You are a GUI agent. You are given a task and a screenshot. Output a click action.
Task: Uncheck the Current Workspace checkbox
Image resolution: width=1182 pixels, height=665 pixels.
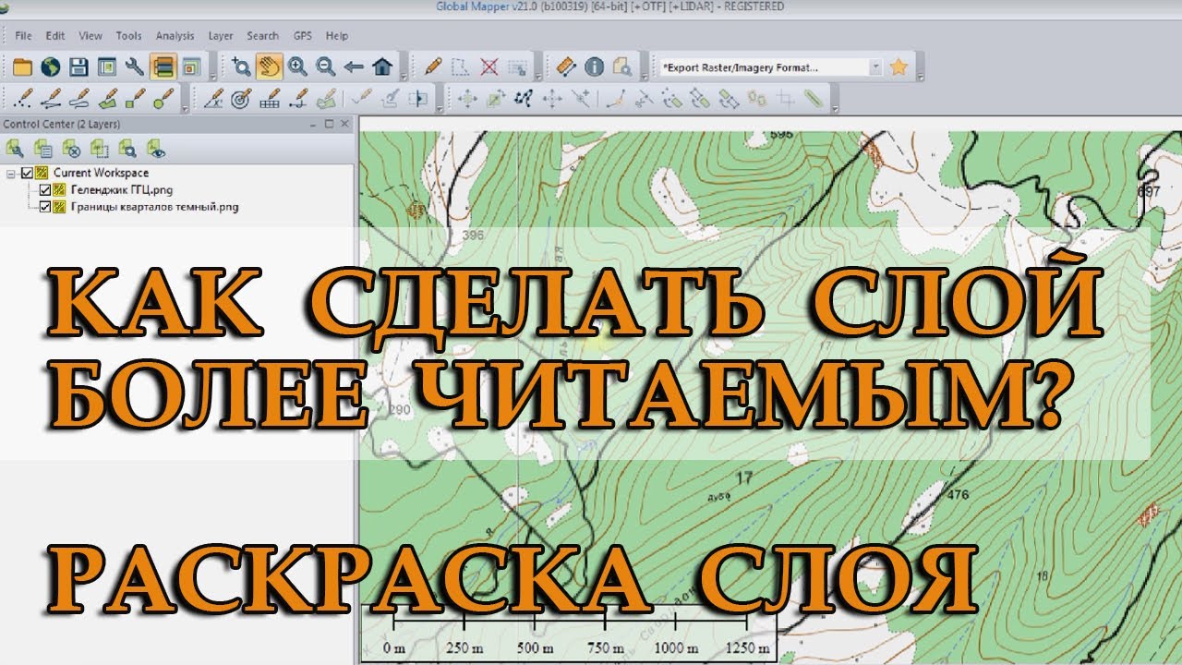[27, 173]
